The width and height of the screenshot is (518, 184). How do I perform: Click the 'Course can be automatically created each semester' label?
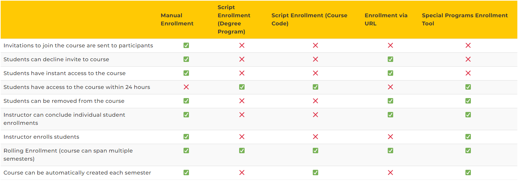77,173
